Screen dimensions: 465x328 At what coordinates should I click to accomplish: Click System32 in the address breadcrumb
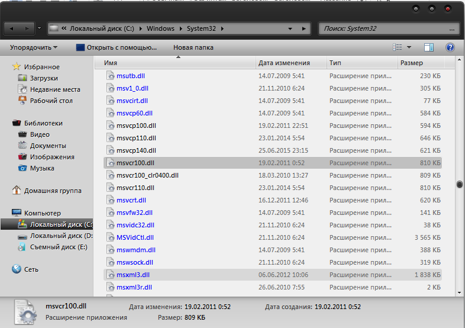click(x=201, y=29)
